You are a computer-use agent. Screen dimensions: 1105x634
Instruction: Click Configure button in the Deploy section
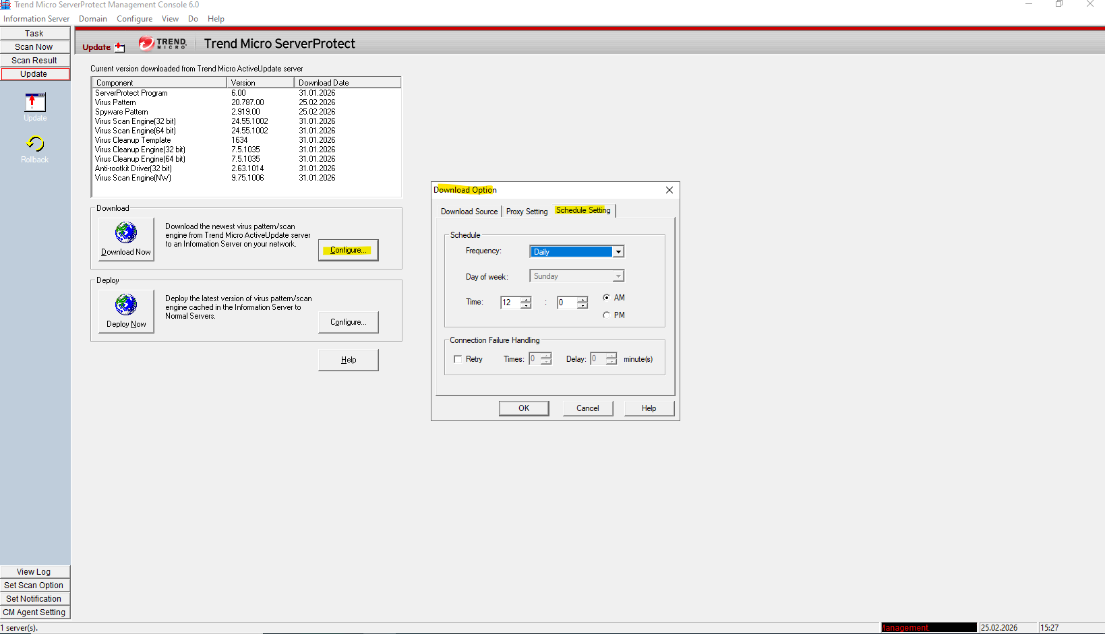click(x=348, y=322)
